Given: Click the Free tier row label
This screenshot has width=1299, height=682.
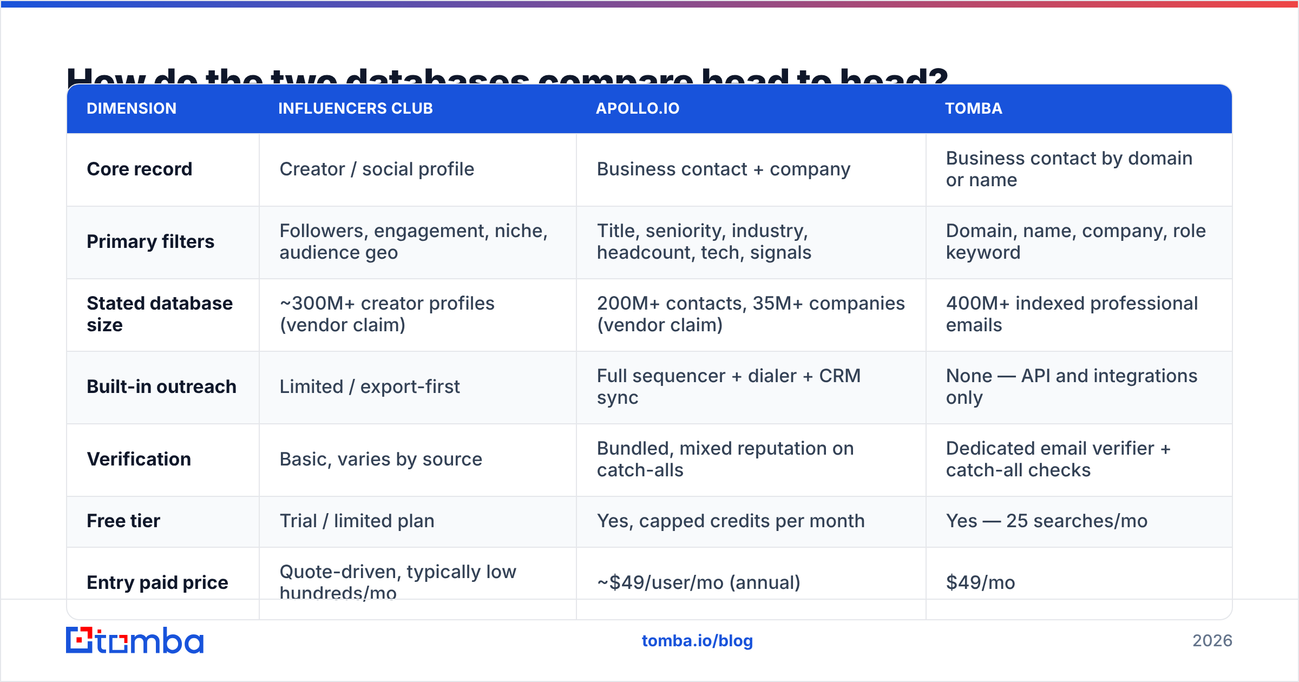Looking at the screenshot, I should pos(123,521).
